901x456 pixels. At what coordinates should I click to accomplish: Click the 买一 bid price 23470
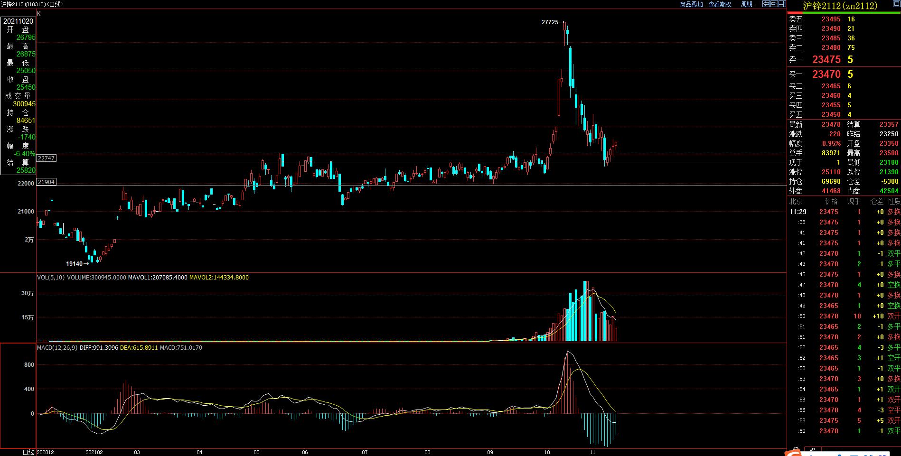826,74
